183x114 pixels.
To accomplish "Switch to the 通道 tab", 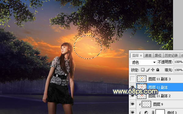I will [148, 56].
